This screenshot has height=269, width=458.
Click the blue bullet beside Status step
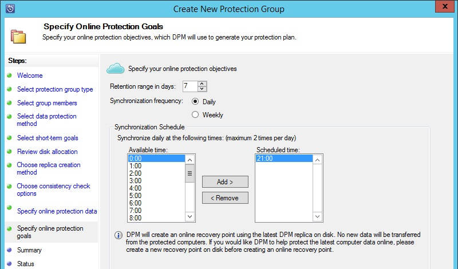[x=9, y=263]
